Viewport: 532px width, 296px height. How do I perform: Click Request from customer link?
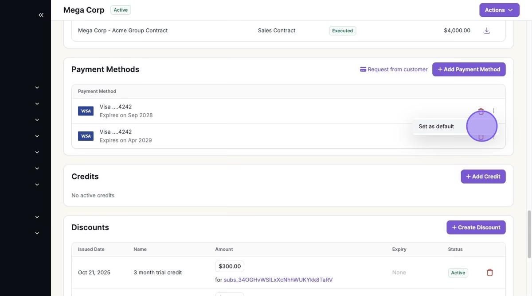pyautogui.click(x=394, y=69)
